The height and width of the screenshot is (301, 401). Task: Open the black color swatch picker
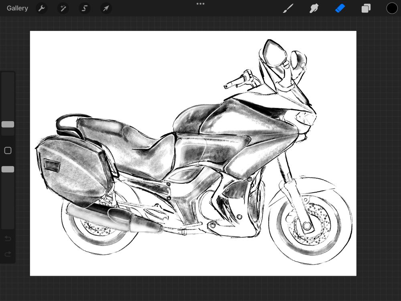392,8
